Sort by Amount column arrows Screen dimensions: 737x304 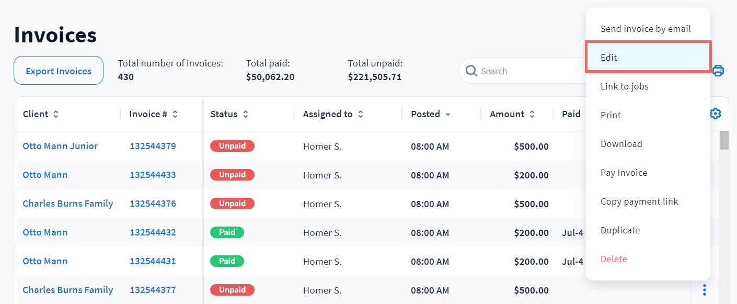pos(532,114)
